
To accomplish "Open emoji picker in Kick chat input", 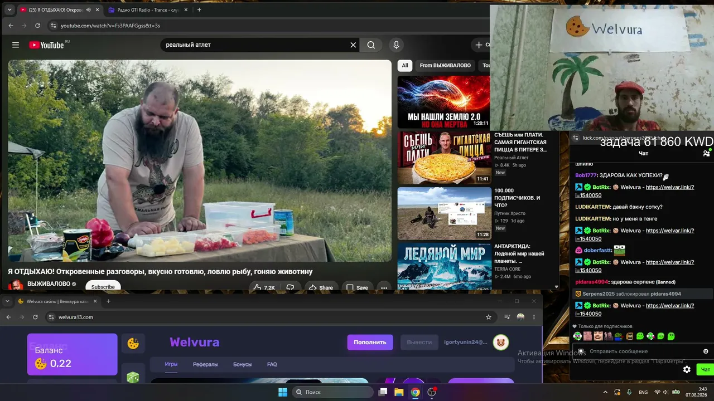I will [706, 351].
